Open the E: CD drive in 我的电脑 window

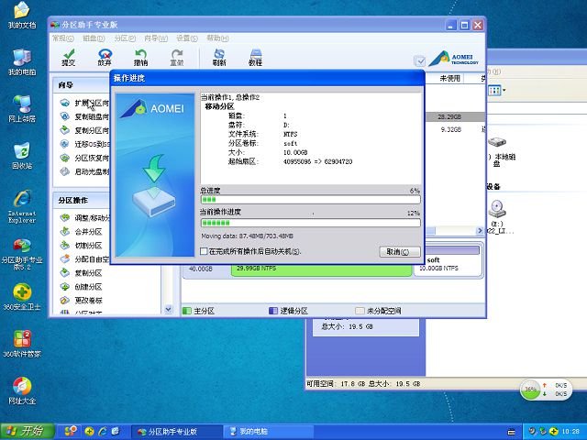tap(498, 216)
